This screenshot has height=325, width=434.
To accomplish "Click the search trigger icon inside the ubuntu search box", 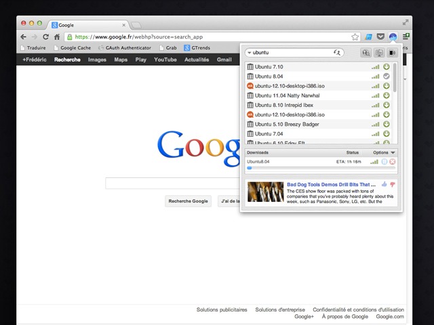I will (x=336, y=53).
